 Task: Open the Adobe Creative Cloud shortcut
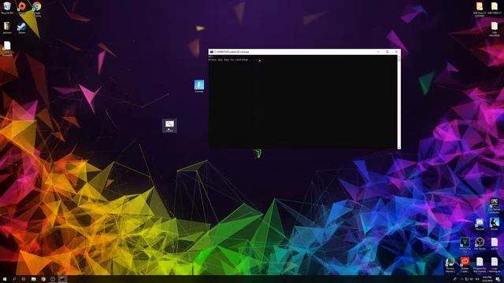[x=465, y=265]
